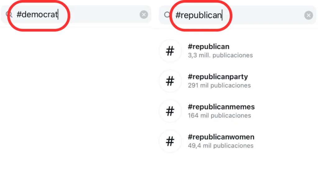Click the magnifier icon beside #democrat

click(x=9, y=15)
